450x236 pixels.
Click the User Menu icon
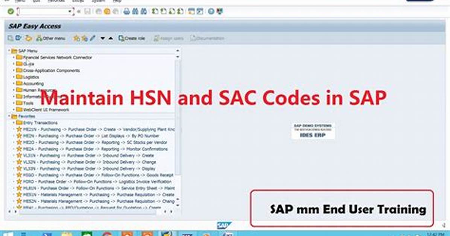click(x=11, y=38)
